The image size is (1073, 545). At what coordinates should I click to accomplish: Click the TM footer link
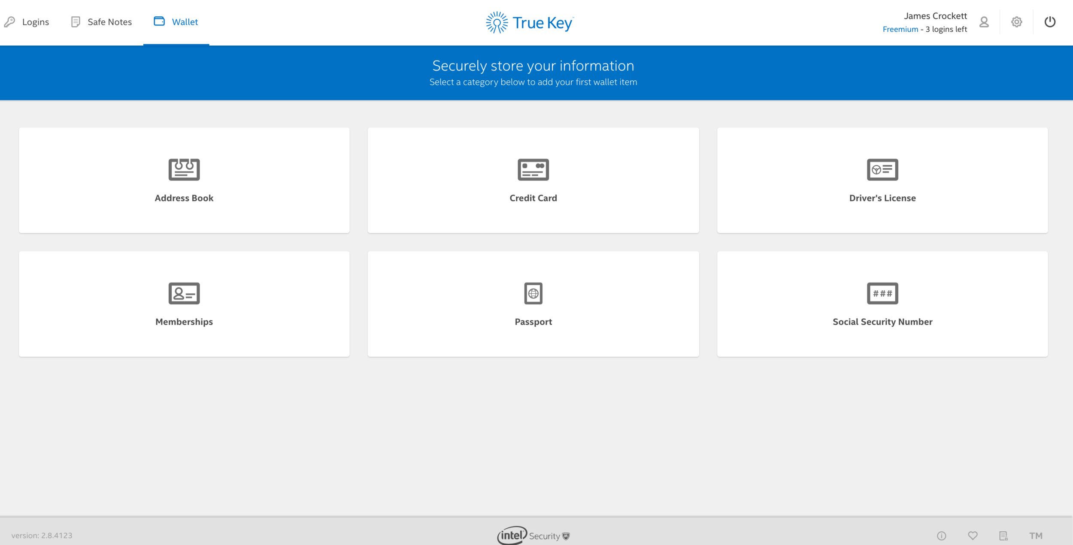coord(1035,536)
